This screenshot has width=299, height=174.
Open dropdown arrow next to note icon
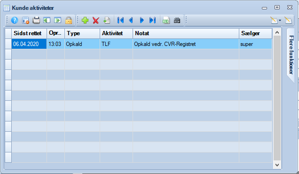280,20
